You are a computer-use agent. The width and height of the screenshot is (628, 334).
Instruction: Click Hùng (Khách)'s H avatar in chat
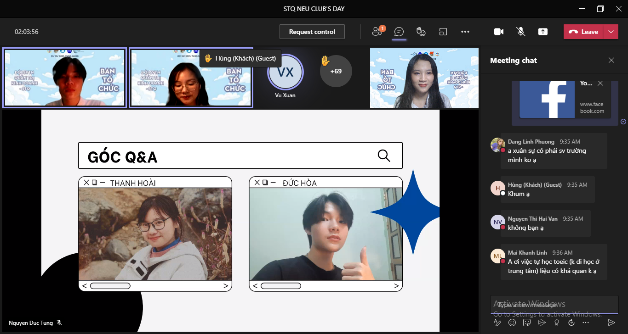click(498, 188)
